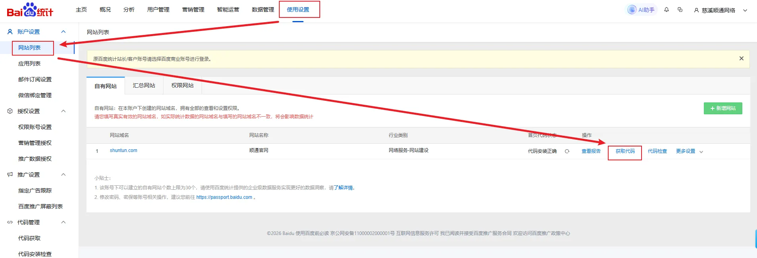Select 邮件订阅设置 in the sidebar
The width and height of the screenshot is (757, 258).
click(35, 79)
